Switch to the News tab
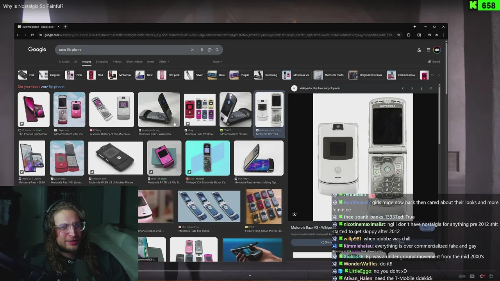 pyautogui.click(x=151, y=62)
